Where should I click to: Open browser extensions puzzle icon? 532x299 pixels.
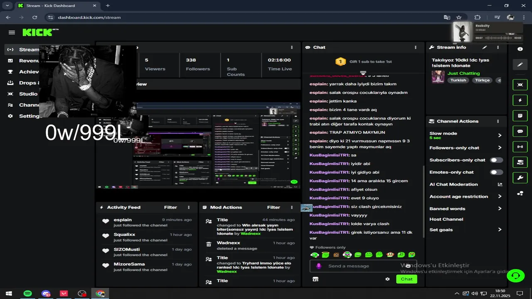point(477,17)
